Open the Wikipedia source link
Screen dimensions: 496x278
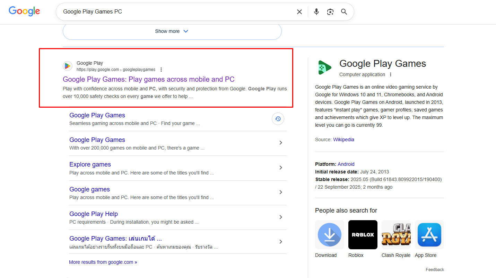tap(343, 139)
